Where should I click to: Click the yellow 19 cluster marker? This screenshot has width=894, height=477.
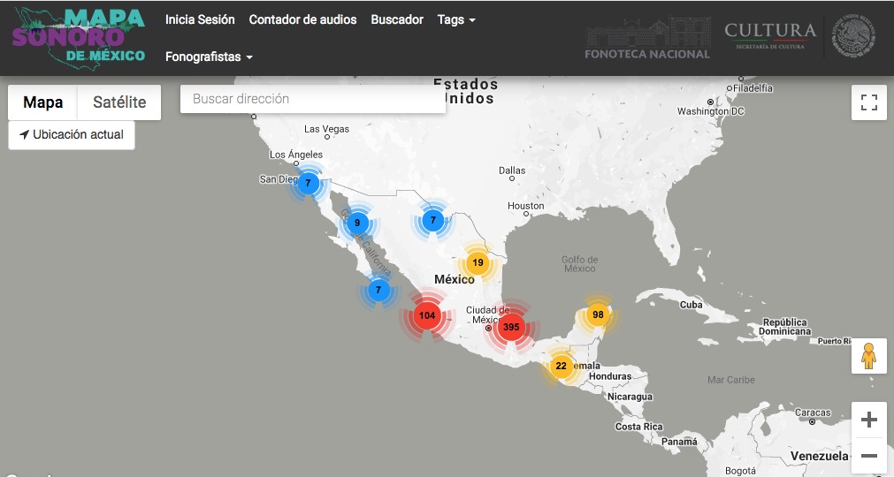click(x=478, y=262)
